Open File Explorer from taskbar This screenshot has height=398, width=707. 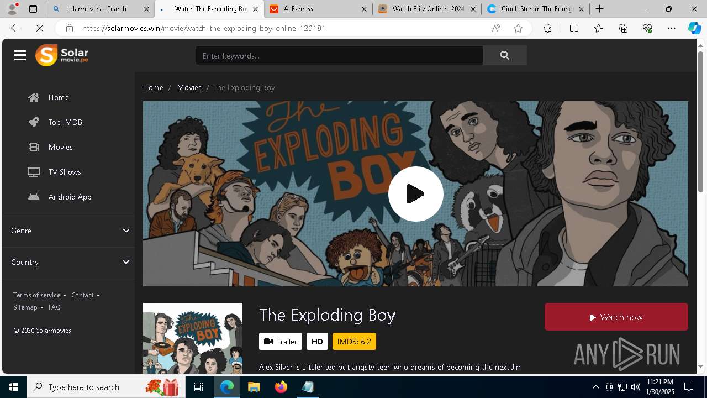tap(254, 387)
